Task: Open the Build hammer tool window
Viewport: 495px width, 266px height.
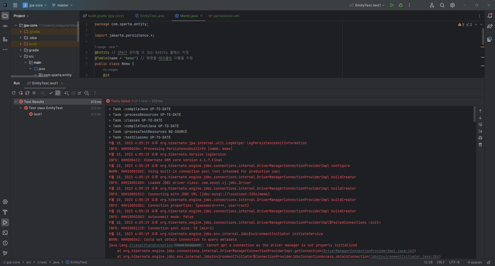Action: [x=5, y=212]
